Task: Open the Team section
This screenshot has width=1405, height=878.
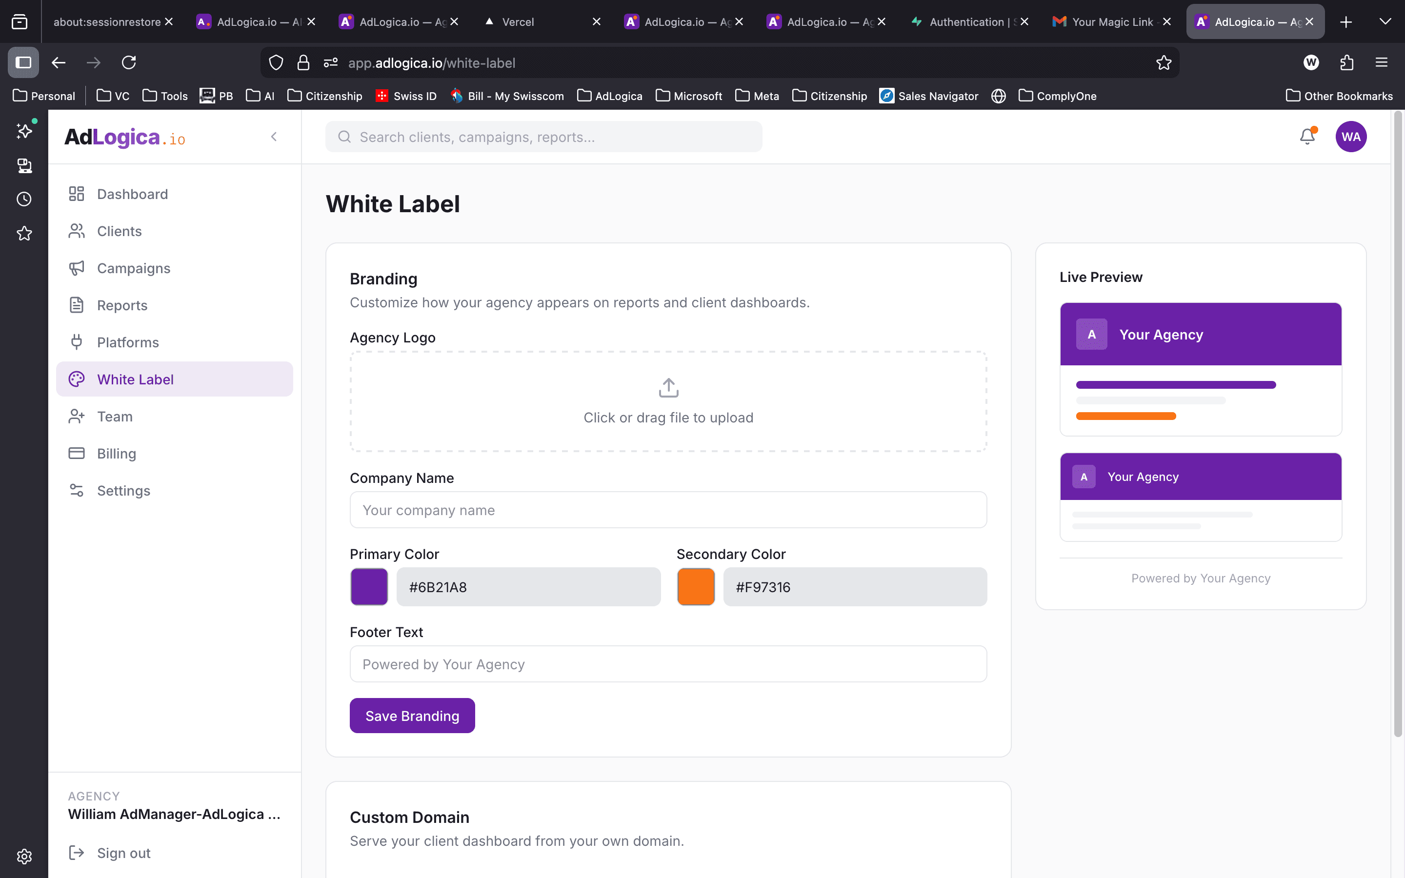Action: pos(116,417)
